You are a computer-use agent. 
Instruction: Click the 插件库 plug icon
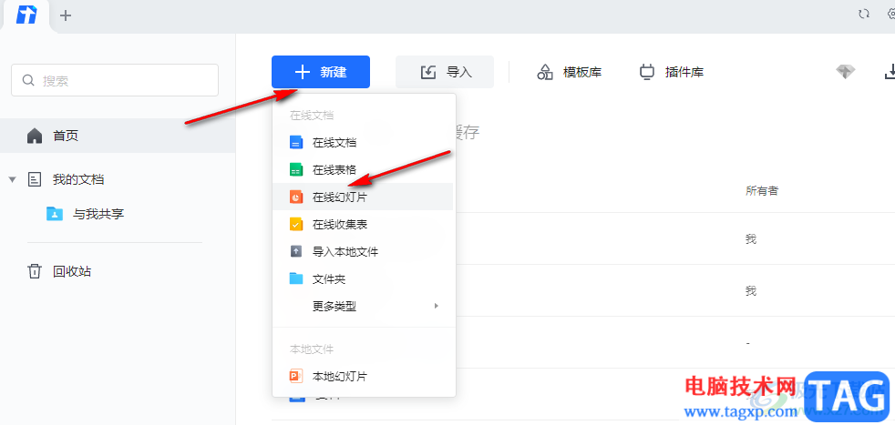(x=647, y=73)
